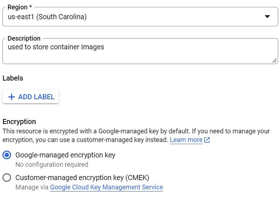
Task: Open the Learn more link
Action: point(186,140)
